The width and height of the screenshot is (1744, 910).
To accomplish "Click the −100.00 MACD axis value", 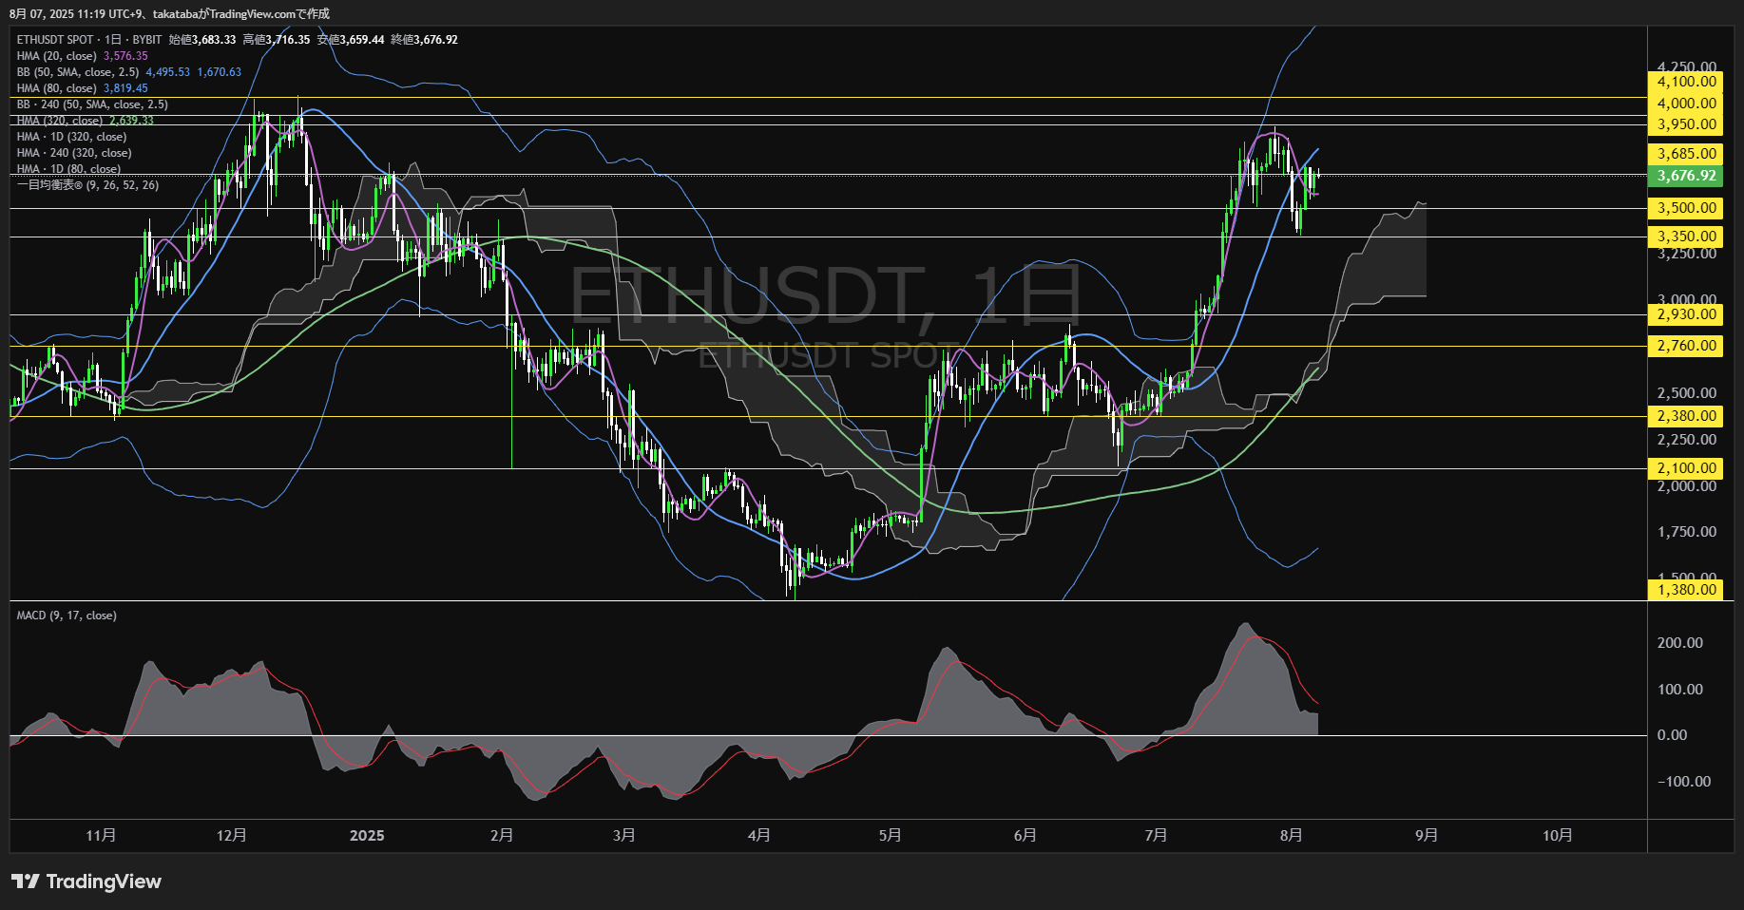I will click(x=1684, y=782).
